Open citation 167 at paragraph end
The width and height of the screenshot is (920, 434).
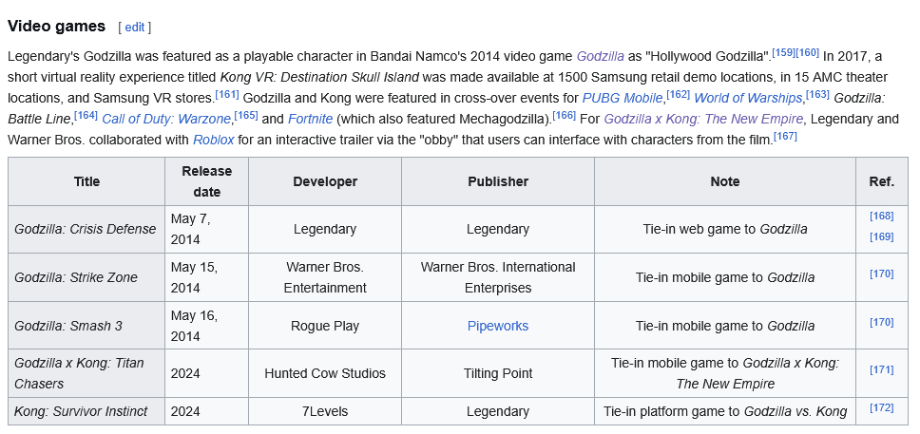tap(785, 135)
